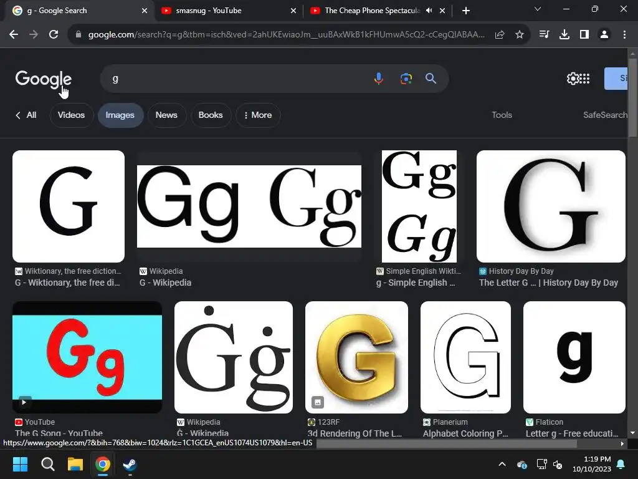This screenshot has height=479, width=638.
Task: Reload the page
Action: [54, 35]
